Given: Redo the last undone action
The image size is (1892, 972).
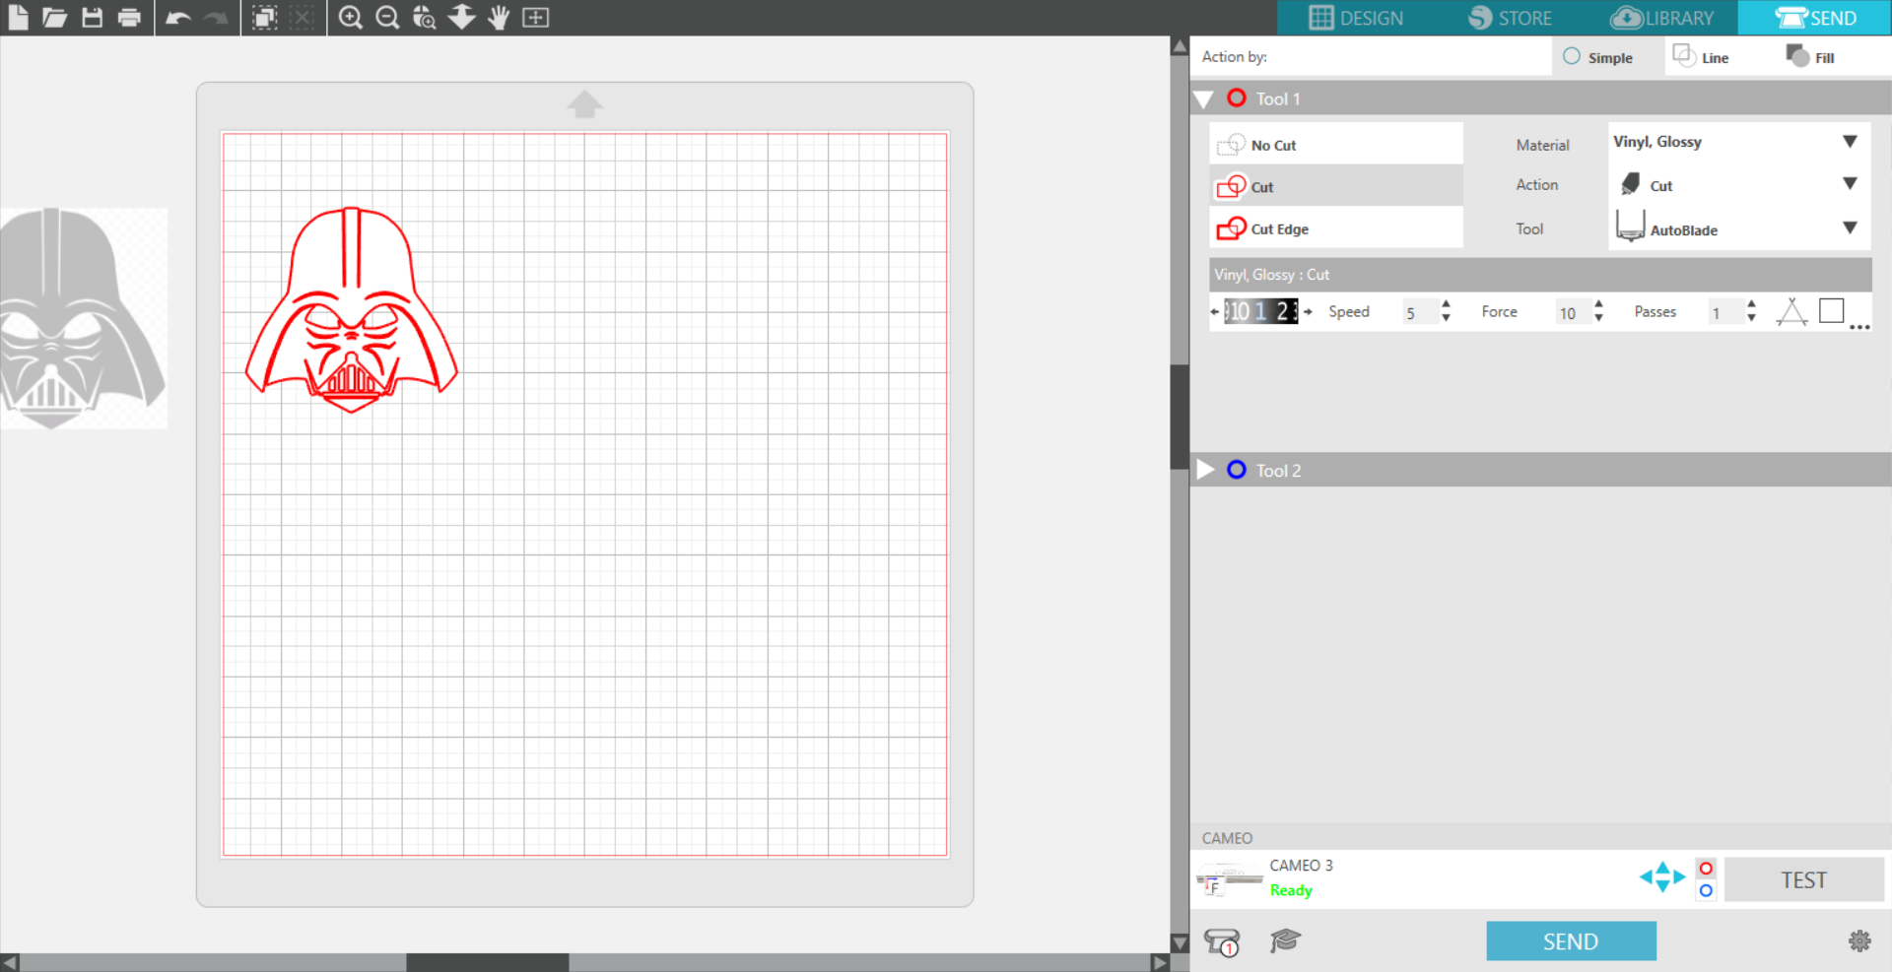Looking at the screenshot, I should [216, 18].
